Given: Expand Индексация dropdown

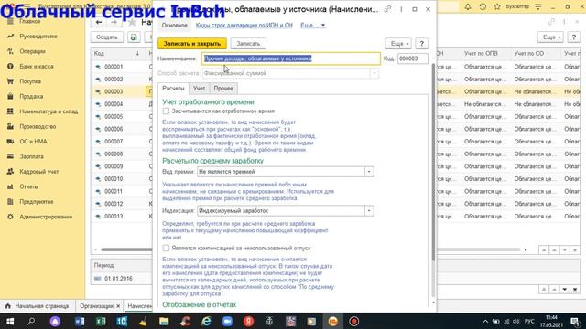Looking at the screenshot, I should coord(369,211).
